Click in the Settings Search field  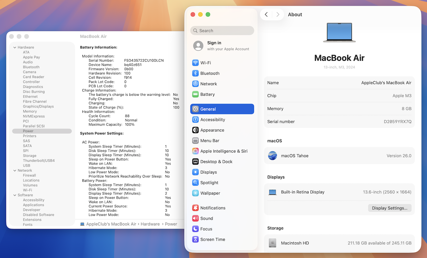[x=222, y=31]
